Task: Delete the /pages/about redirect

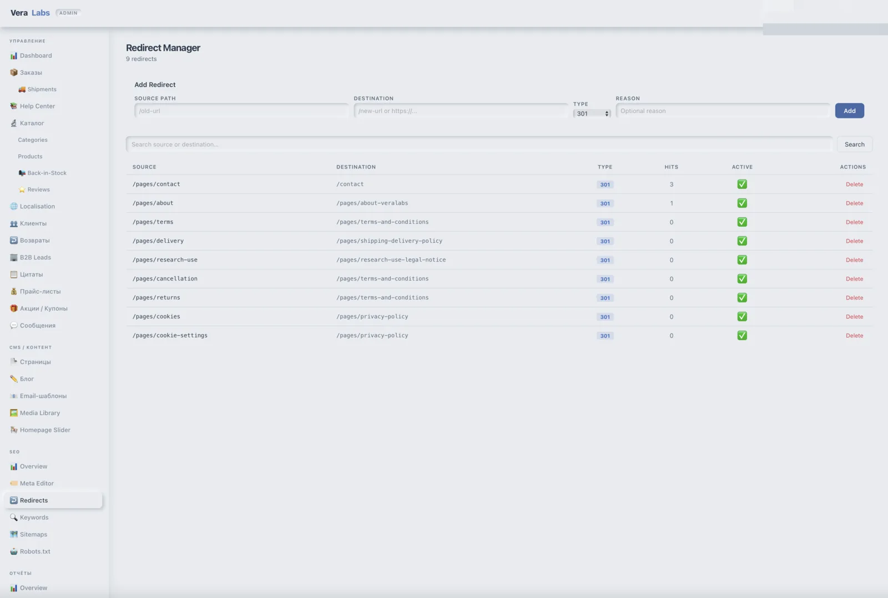Action: (x=854, y=203)
